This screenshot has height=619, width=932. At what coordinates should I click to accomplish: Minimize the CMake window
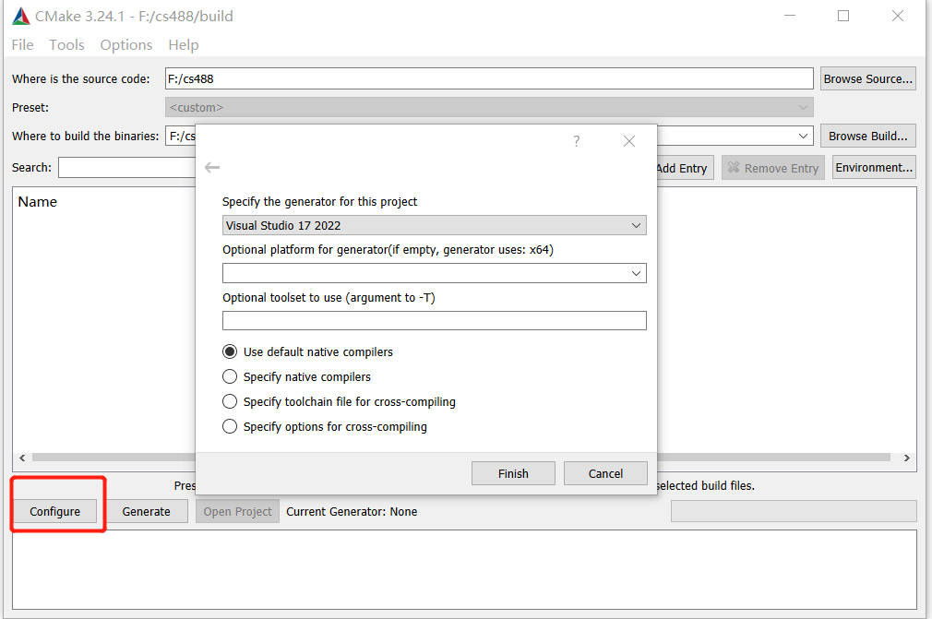789,16
